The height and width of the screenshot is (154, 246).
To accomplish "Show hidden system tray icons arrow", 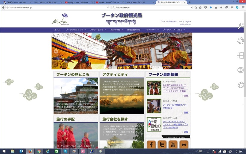I will pos(208,152).
